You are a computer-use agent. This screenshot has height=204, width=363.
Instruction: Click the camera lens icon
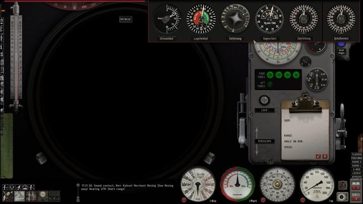pyautogui.click(x=342, y=197)
